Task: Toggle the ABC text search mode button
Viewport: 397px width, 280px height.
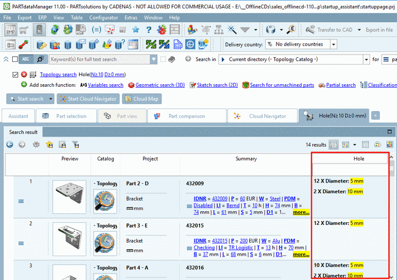Action: (26, 59)
